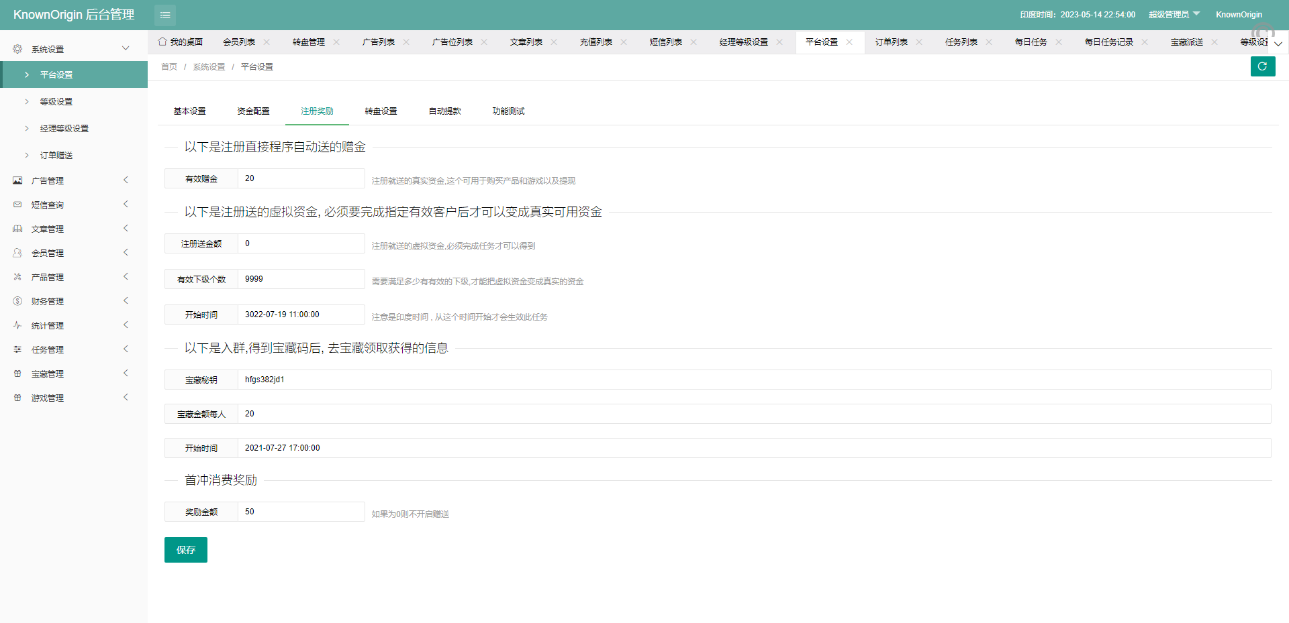1289x623 pixels.
Task: Select 等级设置 in the sidebar
Action: (56, 101)
